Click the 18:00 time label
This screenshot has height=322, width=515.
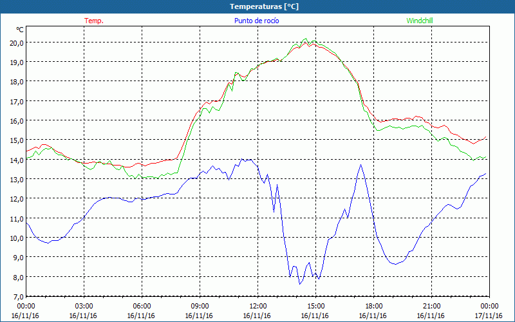374,307
